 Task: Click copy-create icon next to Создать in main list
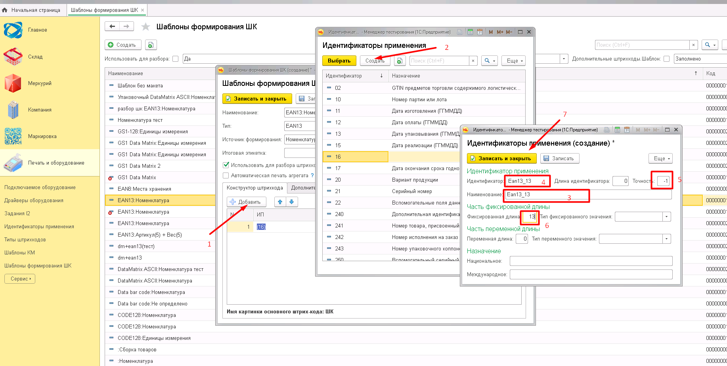tap(151, 45)
